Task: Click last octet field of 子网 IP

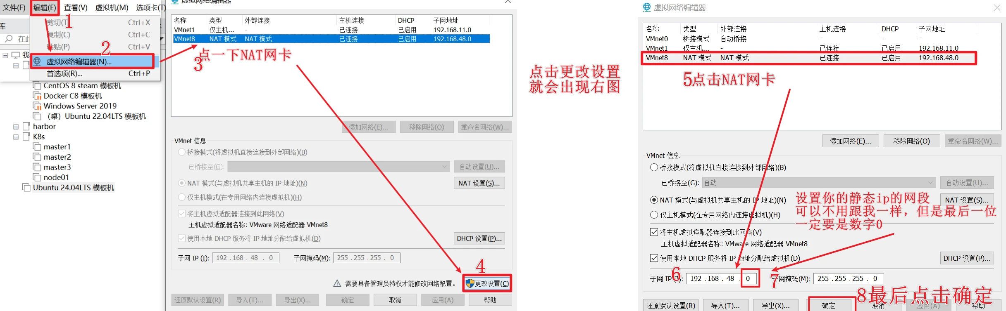Action: 749,278
